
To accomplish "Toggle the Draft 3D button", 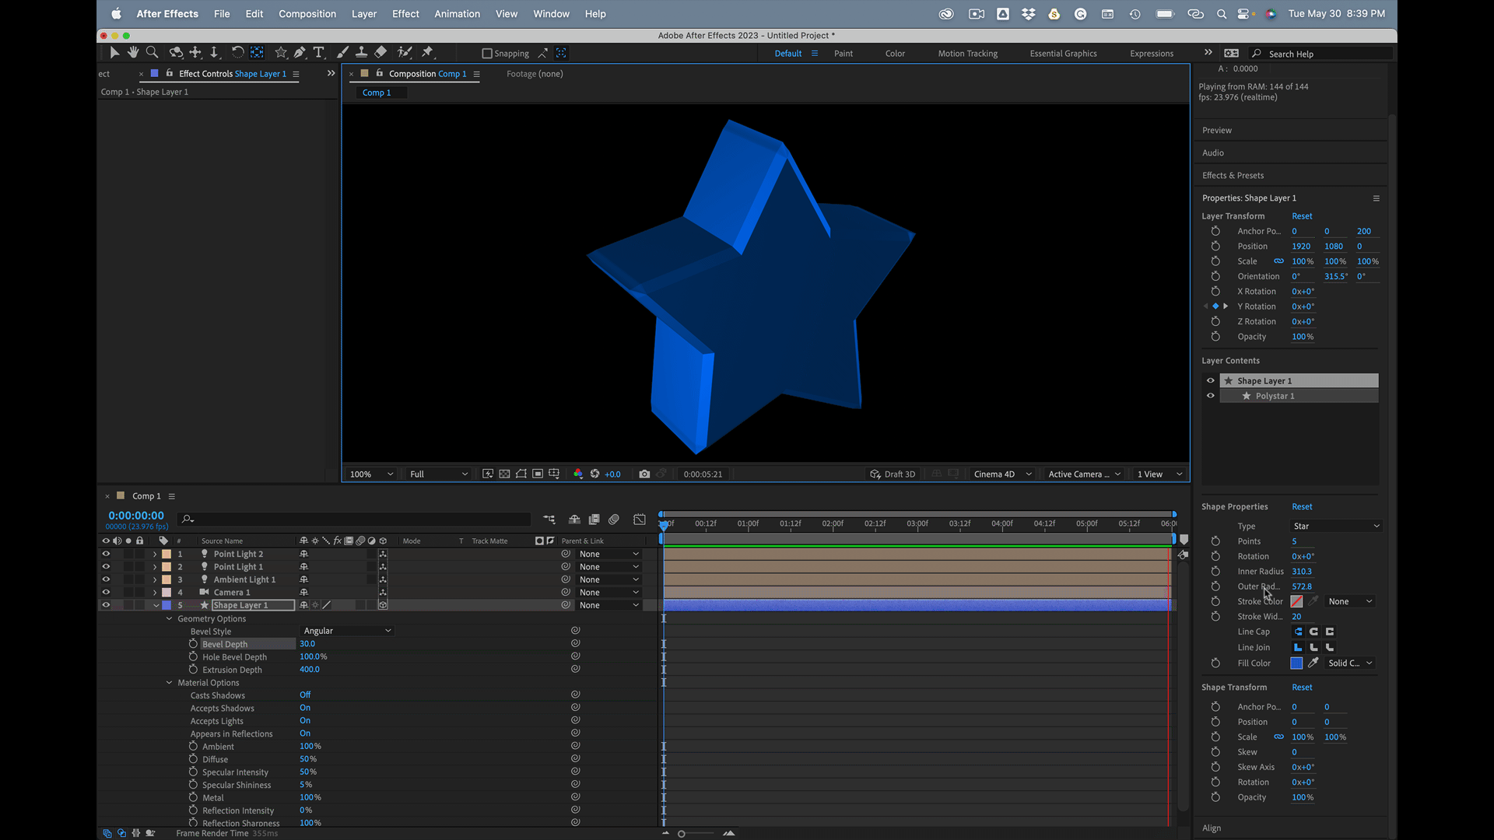I will (x=893, y=474).
